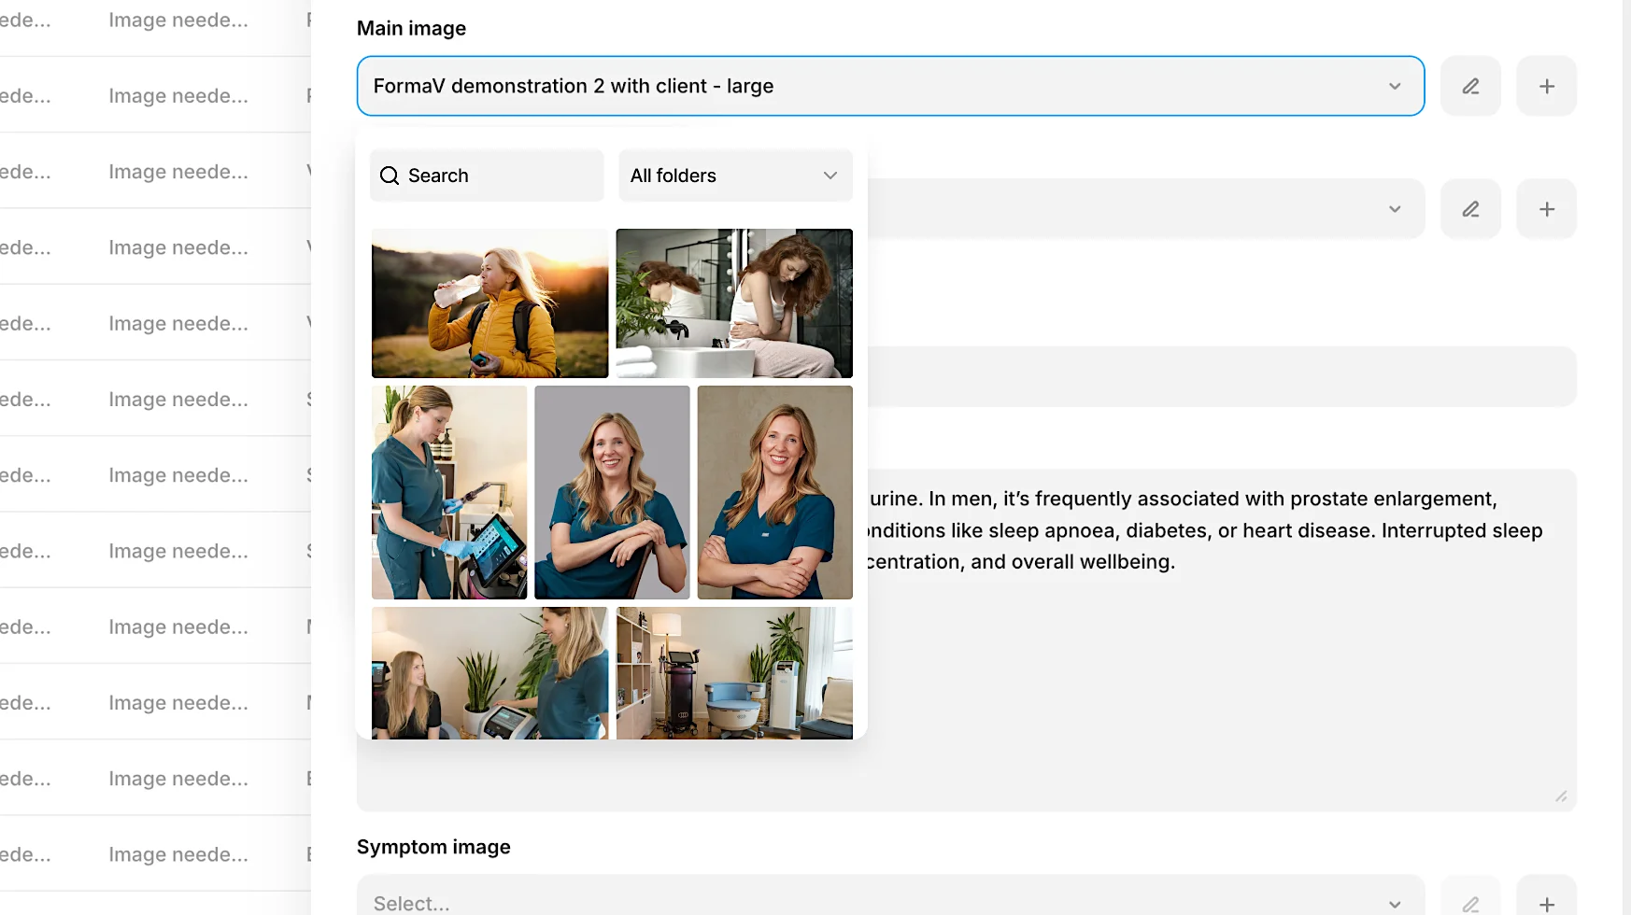Choose the portrait of smiling woman with crossed arms
This screenshot has width=1631, height=915.
[x=774, y=492]
